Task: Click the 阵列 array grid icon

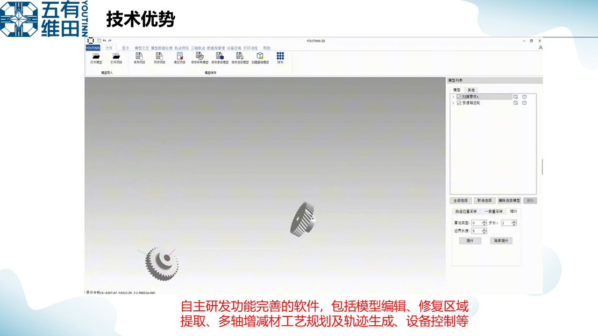Action: pos(280,56)
